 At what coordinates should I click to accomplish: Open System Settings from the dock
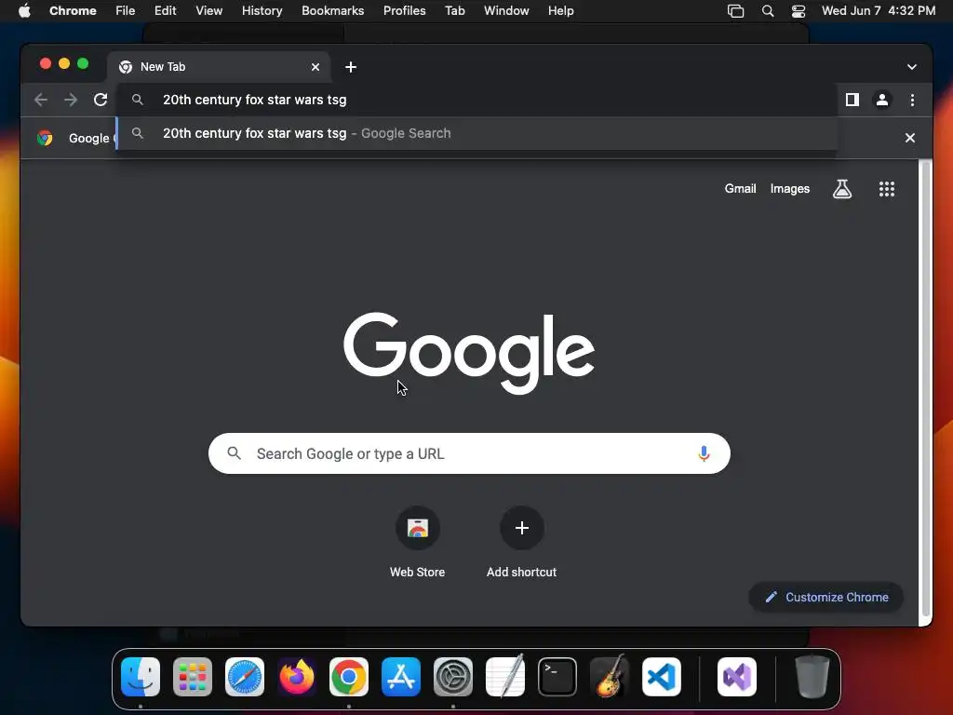pos(453,677)
